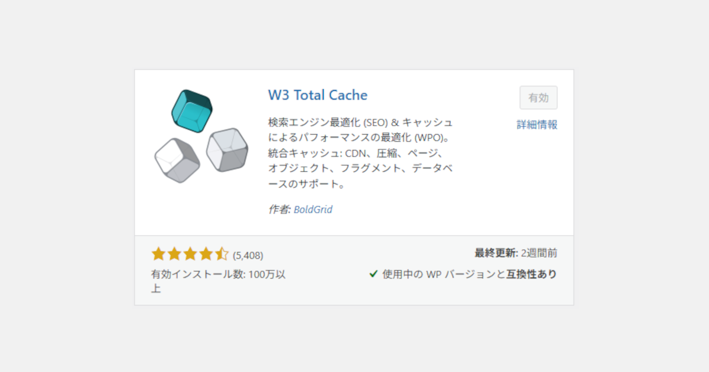Click the 作者 label
The width and height of the screenshot is (709, 372).
pyautogui.click(x=279, y=210)
